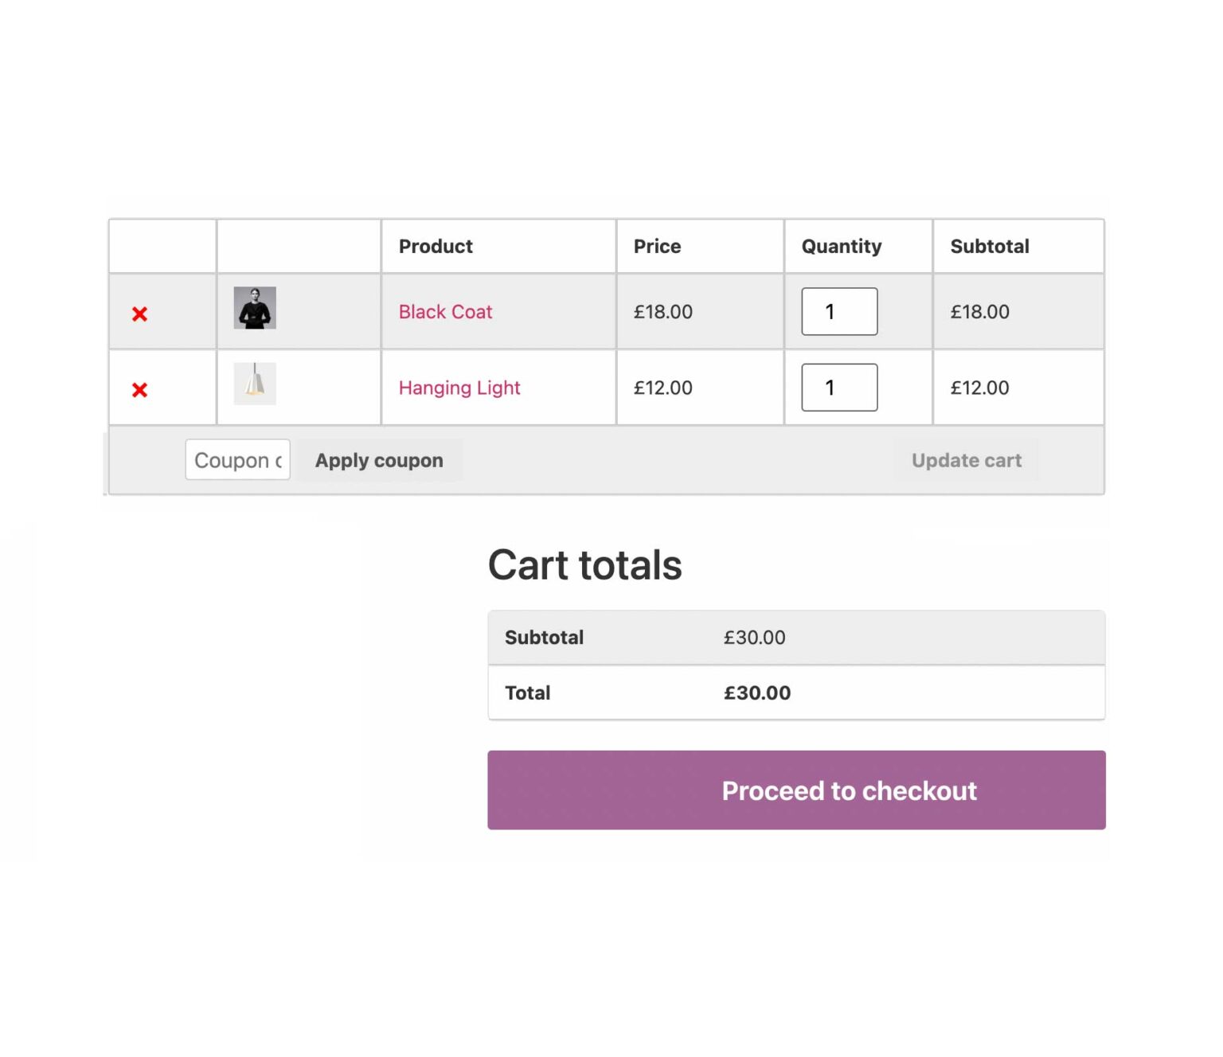Click the £18.00 price of Black Coat
This screenshot has width=1223, height=1057.
[x=662, y=312]
